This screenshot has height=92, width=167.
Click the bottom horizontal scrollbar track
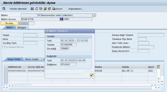pyautogui.click(x=81, y=88)
